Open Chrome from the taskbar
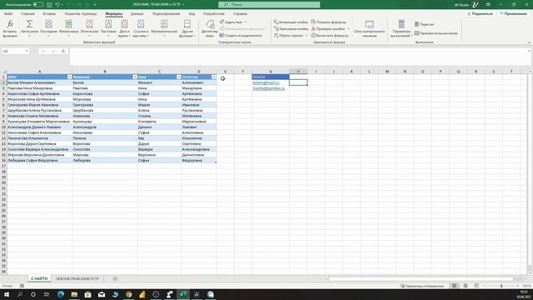This screenshot has height=300, width=533. click(x=128, y=294)
